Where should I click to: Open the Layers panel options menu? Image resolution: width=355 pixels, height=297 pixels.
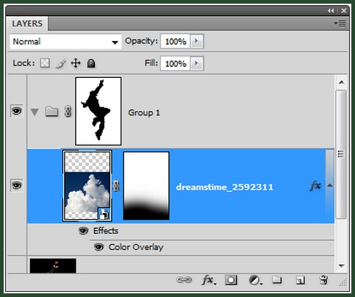(340, 24)
